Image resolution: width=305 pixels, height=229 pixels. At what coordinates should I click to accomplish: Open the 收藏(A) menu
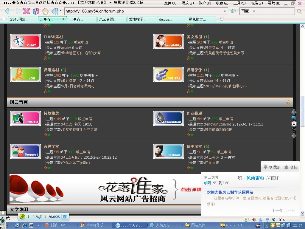(222, 3)
